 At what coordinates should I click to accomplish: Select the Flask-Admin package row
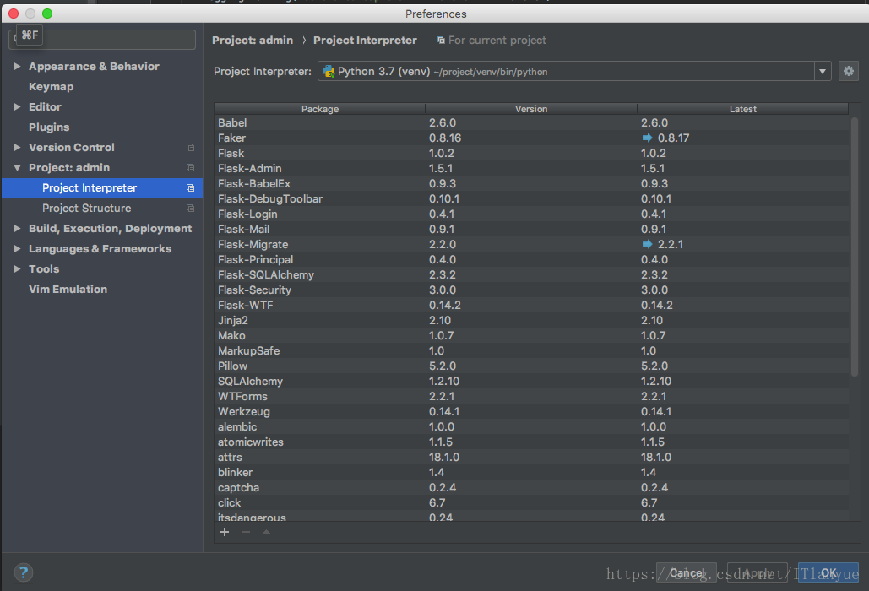click(x=531, y=168)
